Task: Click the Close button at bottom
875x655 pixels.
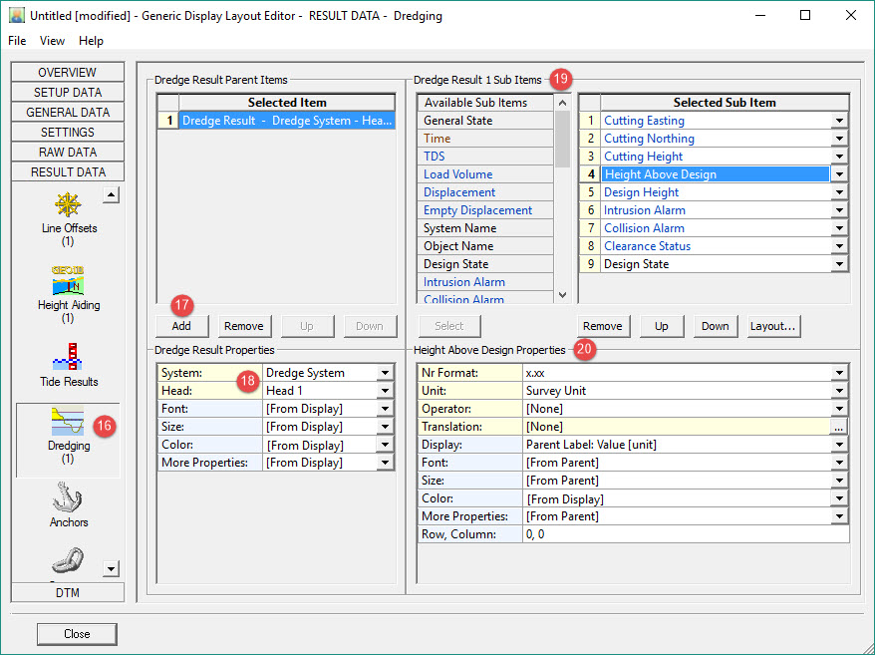Action: click(77, 634)
